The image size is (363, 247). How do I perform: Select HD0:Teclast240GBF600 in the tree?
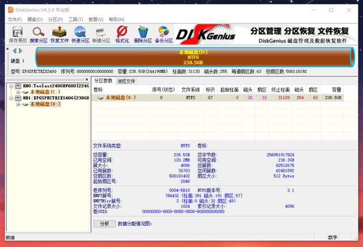[56, 86]
